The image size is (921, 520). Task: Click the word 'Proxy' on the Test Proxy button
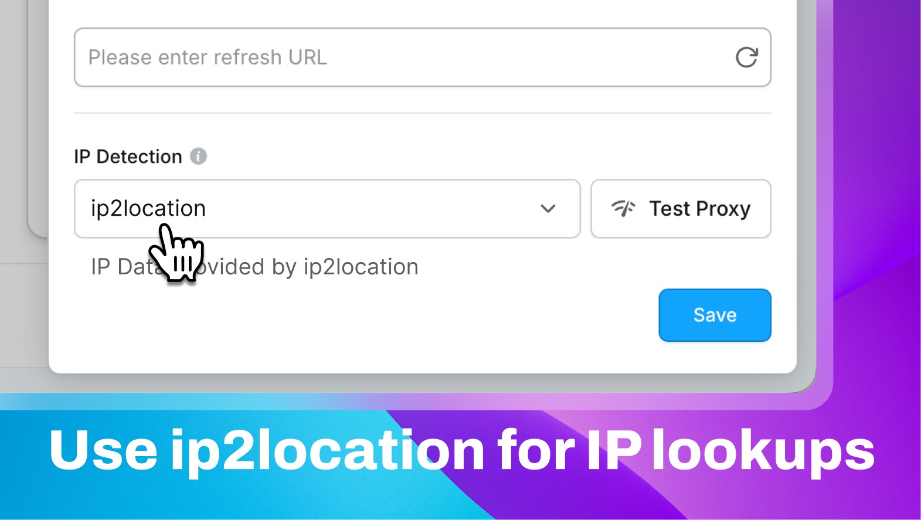click(x=723, y=209)
